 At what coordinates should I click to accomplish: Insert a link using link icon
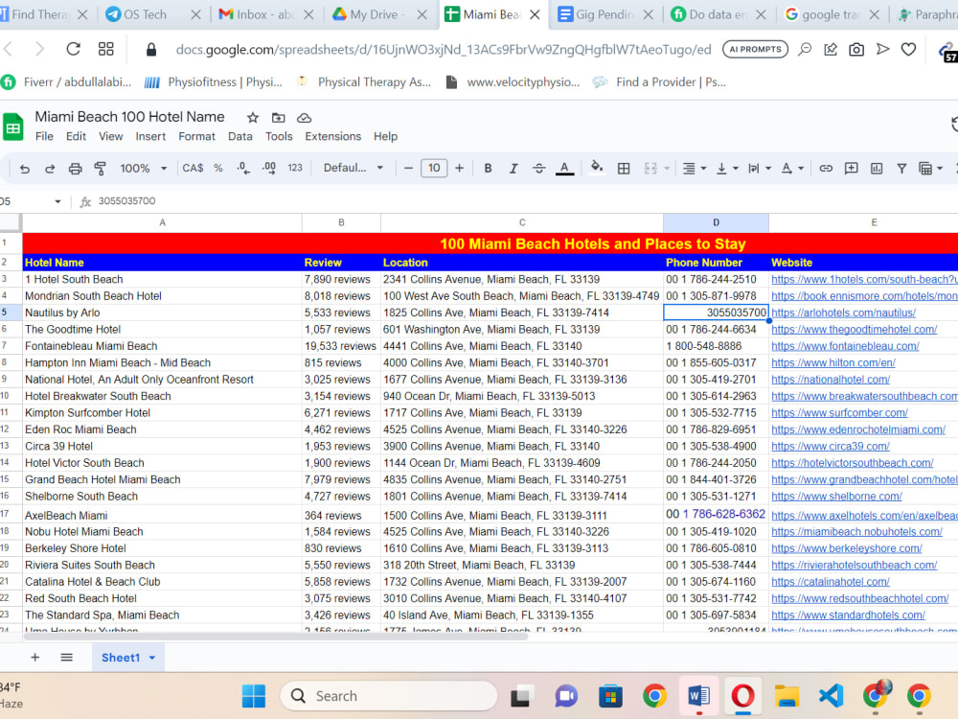[826, 168]
